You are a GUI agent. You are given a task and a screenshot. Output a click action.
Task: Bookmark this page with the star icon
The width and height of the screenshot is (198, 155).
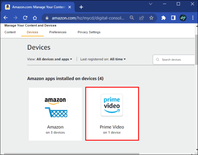151,18
